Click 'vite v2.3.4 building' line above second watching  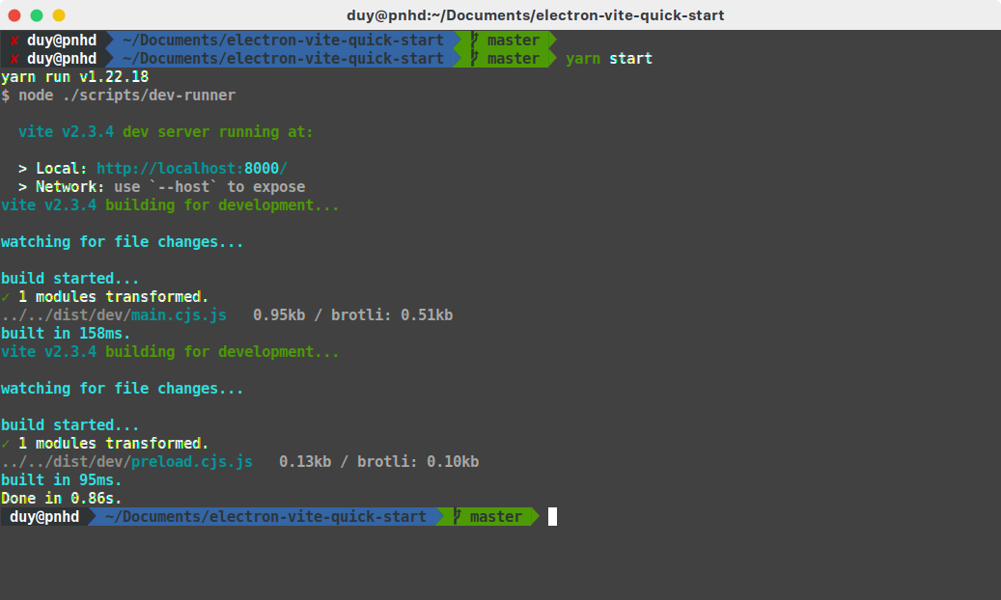tap(170, 352)
